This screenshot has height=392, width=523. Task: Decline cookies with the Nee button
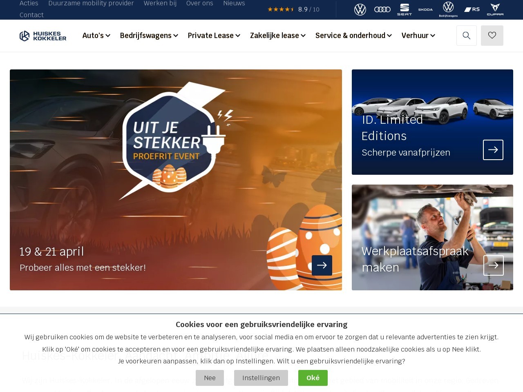[210, 378]
